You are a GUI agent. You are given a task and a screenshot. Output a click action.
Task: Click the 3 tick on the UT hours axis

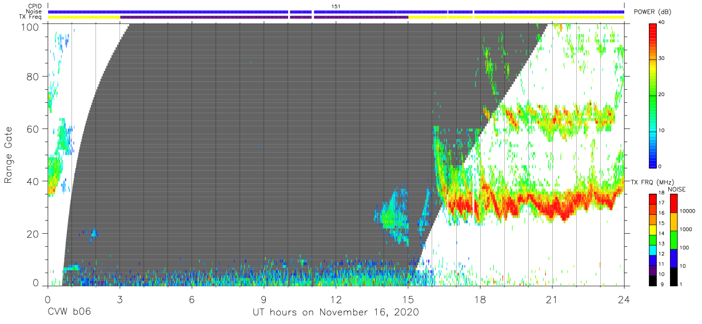click(x=119, y=299)
